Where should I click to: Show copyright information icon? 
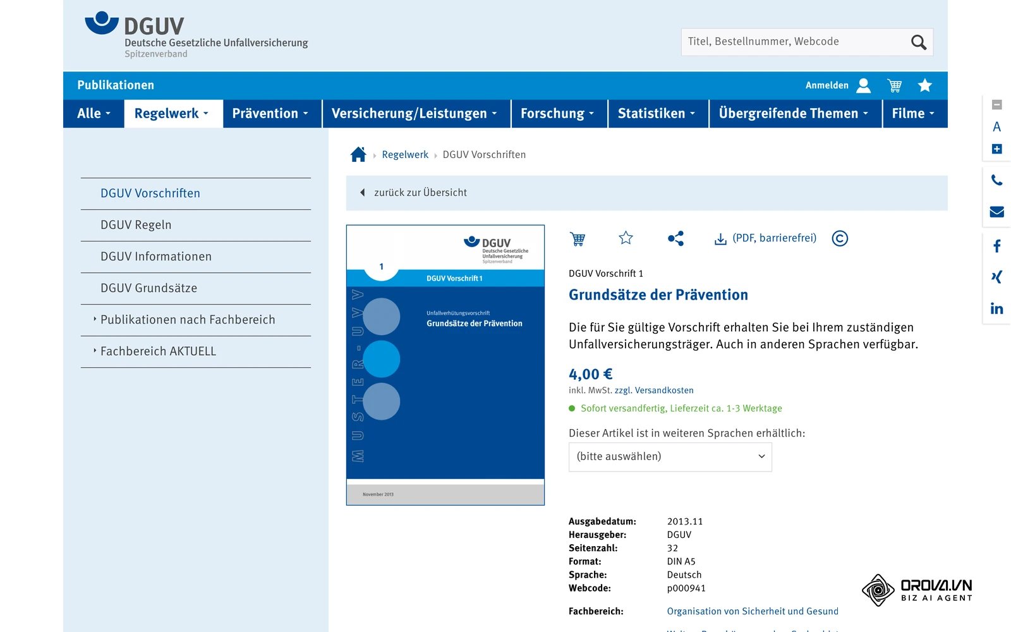pyautogui.click(x=840, y=238)
